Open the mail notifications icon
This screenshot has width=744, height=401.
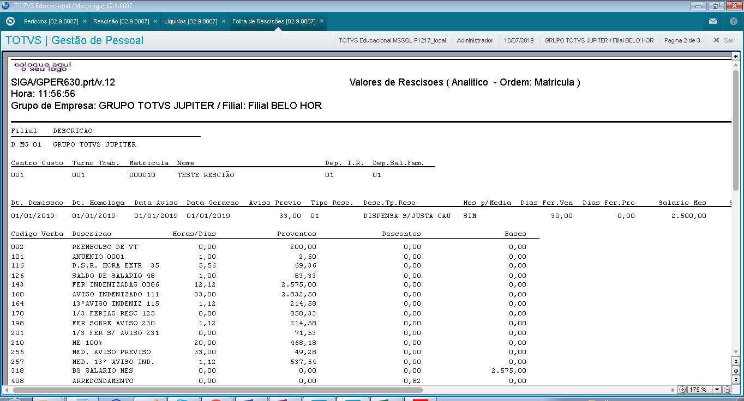point(713,21)
